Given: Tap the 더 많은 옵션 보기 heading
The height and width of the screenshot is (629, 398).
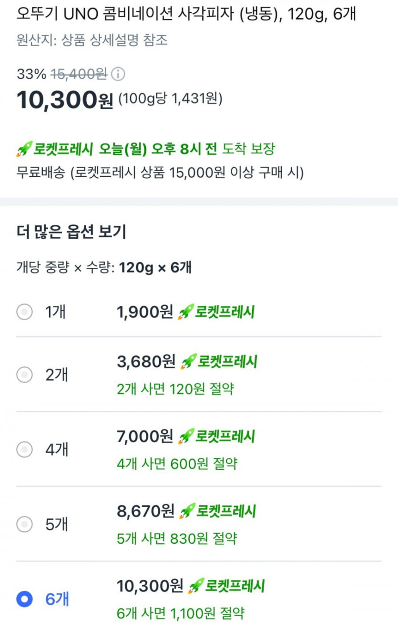Looking at the screenshot, I should pyautogui.click(x=71, y=233).
